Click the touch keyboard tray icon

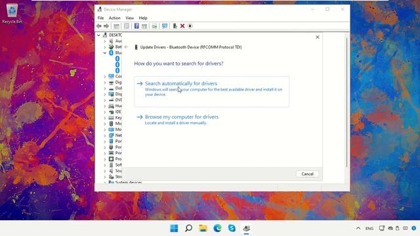[406, 228]
